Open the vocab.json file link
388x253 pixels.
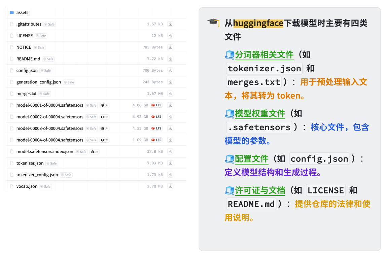27,186
